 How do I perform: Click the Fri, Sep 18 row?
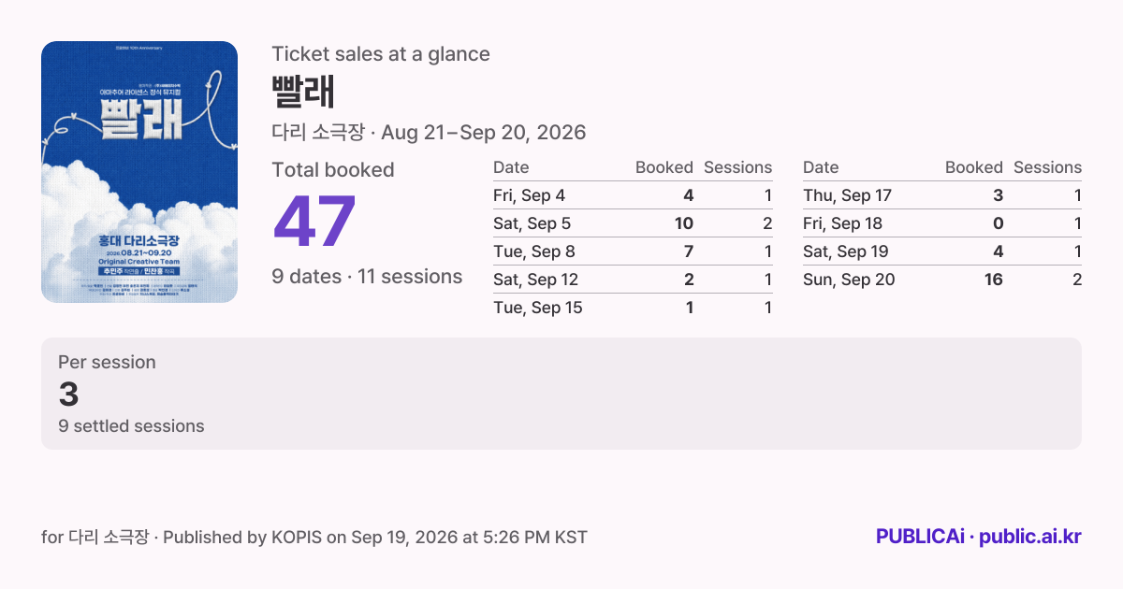click(942, 223)
